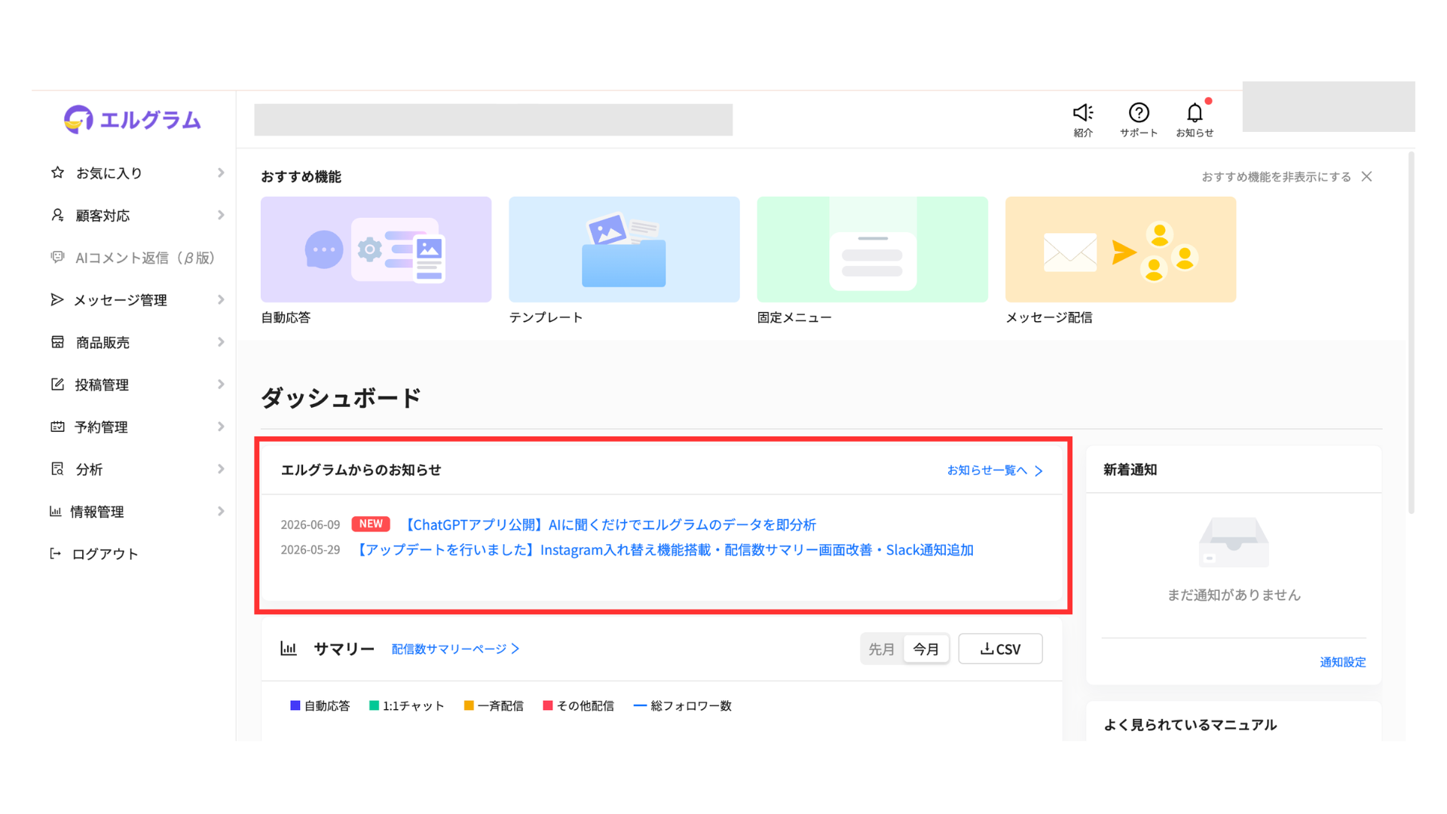Open the 投稿管理 sidebar menu
The height and width of the screenshot is (814, 1447).
137,384
